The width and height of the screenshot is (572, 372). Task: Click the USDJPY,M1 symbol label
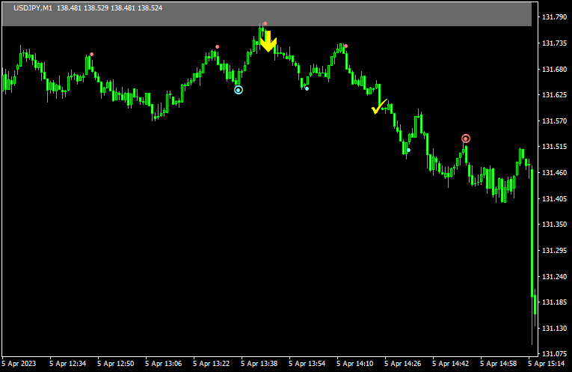tap(33, 7)
